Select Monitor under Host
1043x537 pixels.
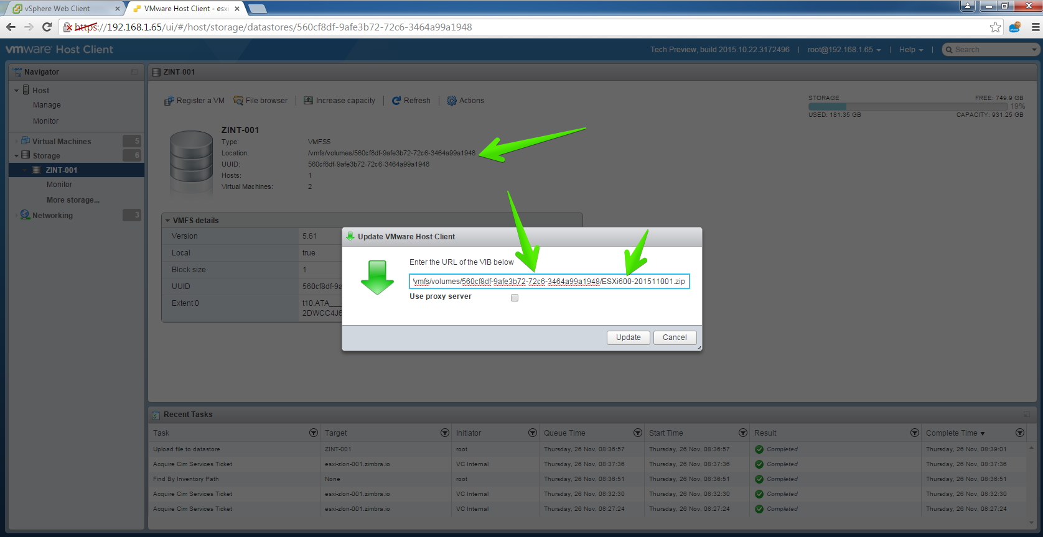(x=46, y=121)
